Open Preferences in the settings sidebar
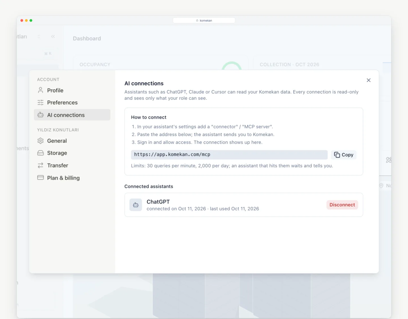Viewport: 408px width, 319px height. 72,103
